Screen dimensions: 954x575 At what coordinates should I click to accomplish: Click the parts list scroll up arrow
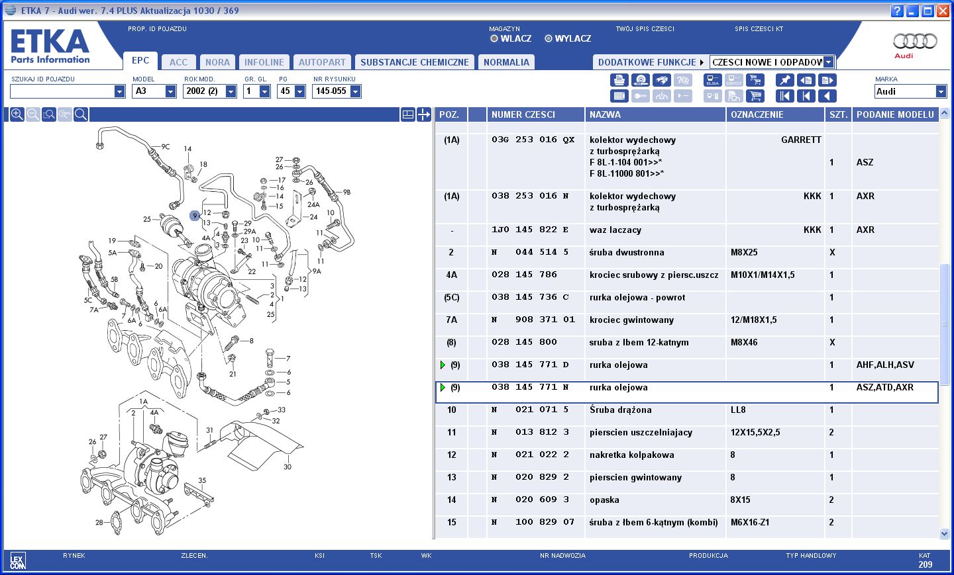(x=945, y=114)
